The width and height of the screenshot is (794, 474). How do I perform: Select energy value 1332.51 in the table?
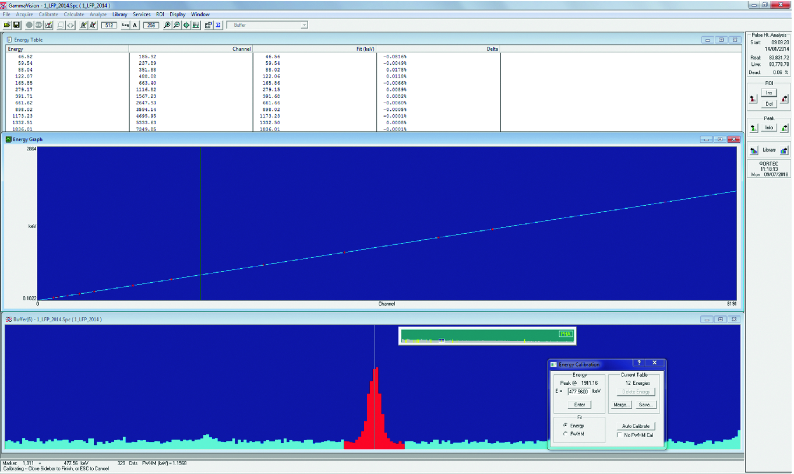tap(23, 122)
